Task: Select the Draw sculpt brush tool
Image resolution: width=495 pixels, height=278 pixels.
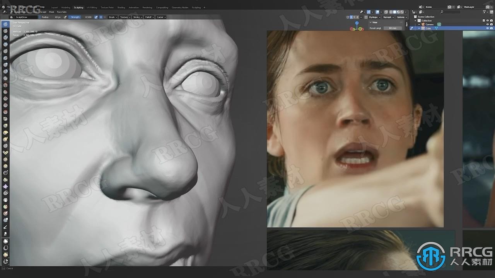Action: coord(6,24)
